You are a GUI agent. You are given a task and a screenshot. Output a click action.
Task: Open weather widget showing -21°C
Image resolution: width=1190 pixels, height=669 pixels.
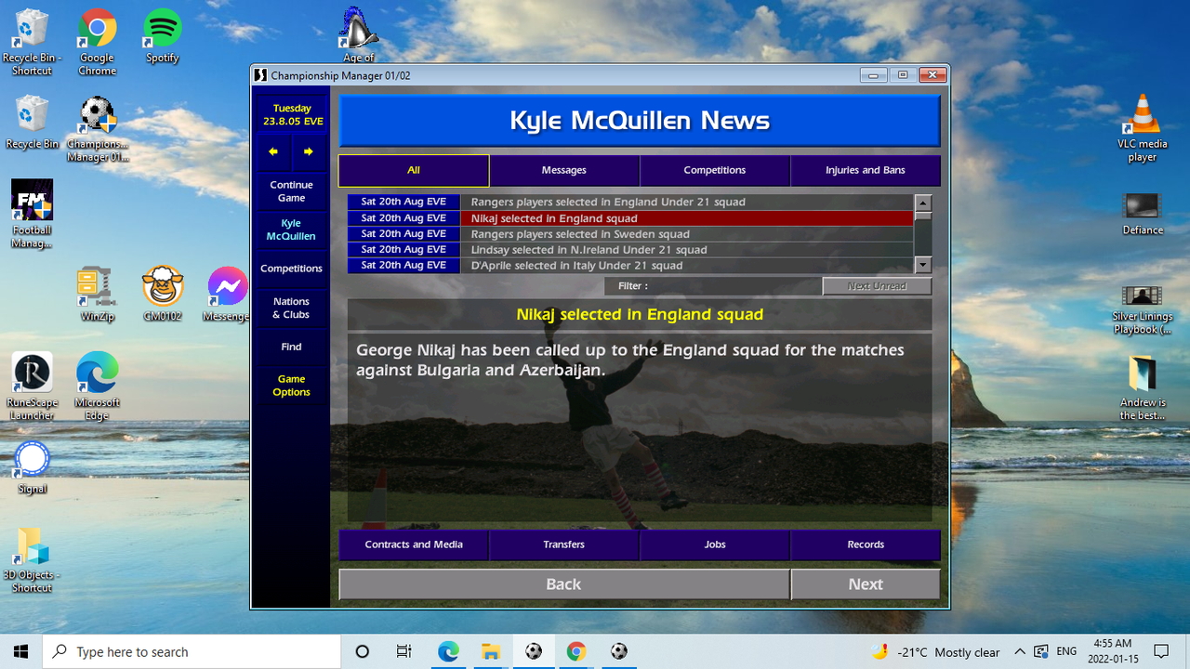(x=935, y=651)
